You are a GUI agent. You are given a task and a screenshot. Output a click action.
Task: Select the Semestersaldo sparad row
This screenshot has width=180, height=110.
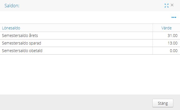click(90, 43)
